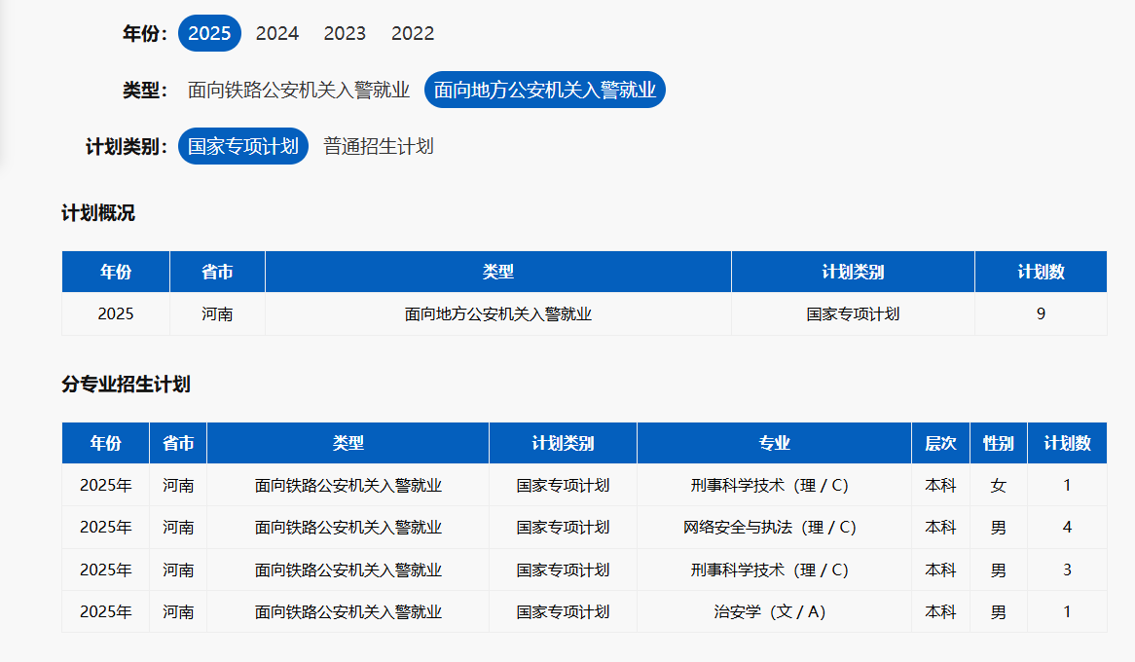
Task: Select 面向铁路公安机关入警就业 type filter
Action: tap(298, 91)
